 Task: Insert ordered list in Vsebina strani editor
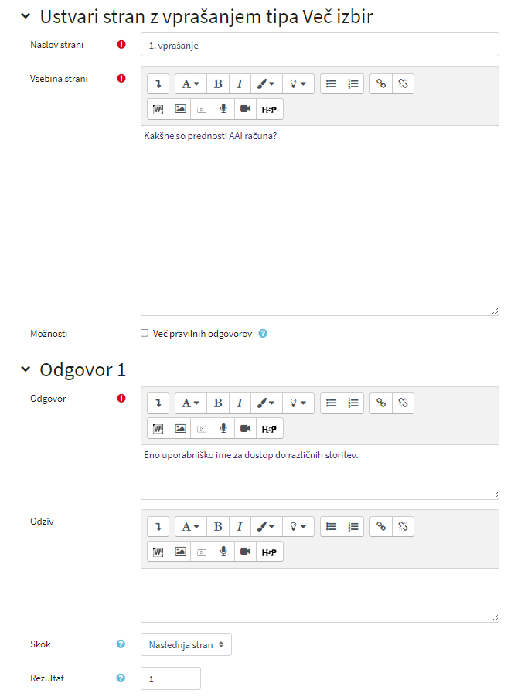pyautogui.click(x=353, y=84)
